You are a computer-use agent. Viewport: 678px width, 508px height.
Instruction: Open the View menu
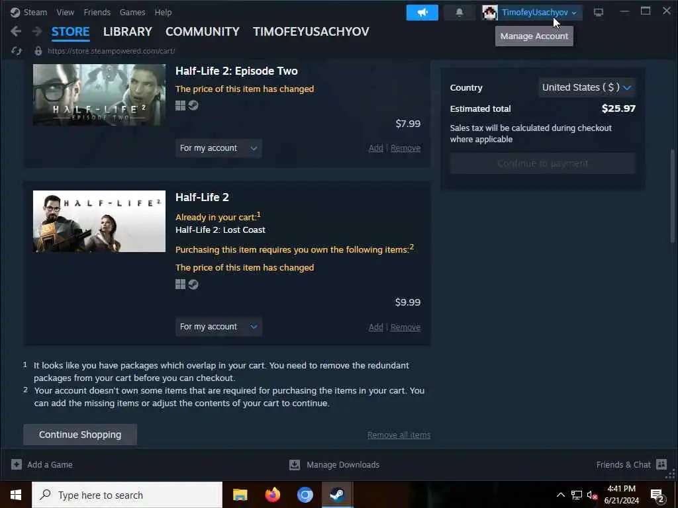(66, 12)
